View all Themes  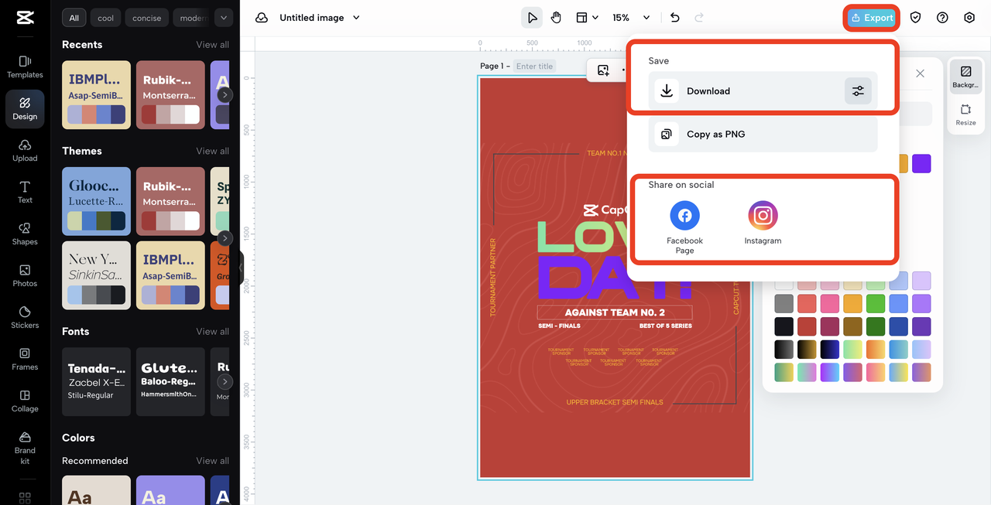pos(212,151)
